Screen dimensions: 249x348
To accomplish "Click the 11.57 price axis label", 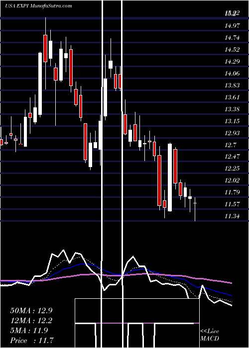I will click(233, 204).
